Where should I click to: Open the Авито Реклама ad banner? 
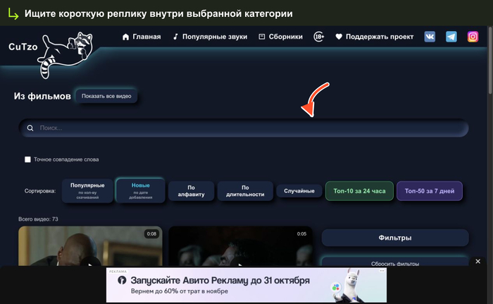(246, 285)
